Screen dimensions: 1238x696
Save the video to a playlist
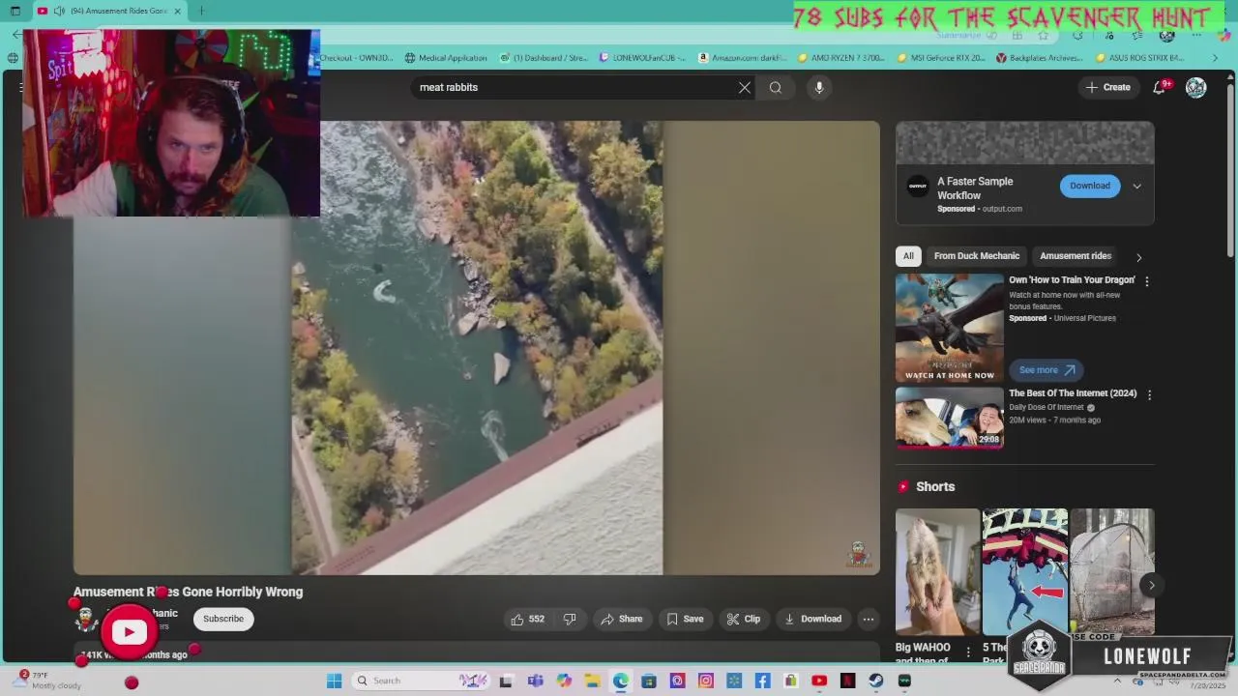[685, 619]
